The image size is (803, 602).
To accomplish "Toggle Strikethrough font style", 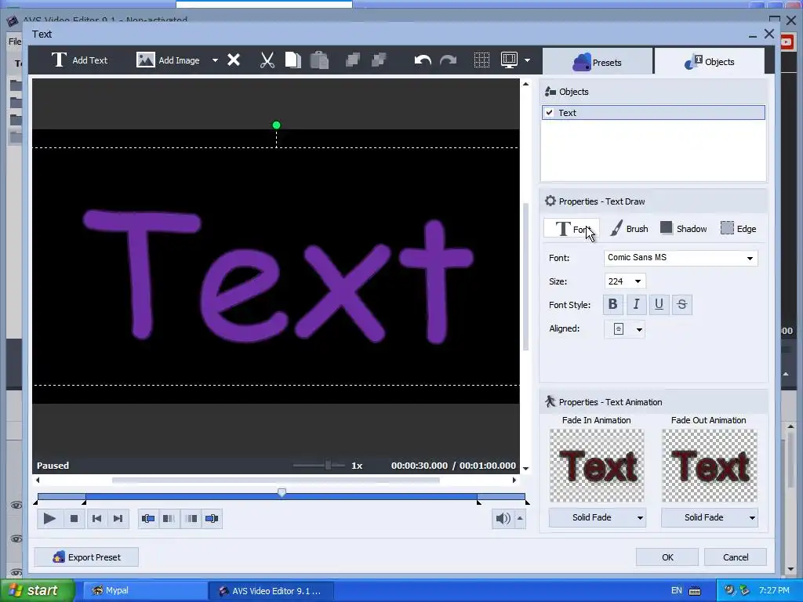I will tap(681, 305).
